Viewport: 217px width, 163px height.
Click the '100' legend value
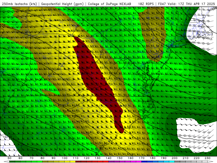tap(65, 158)
